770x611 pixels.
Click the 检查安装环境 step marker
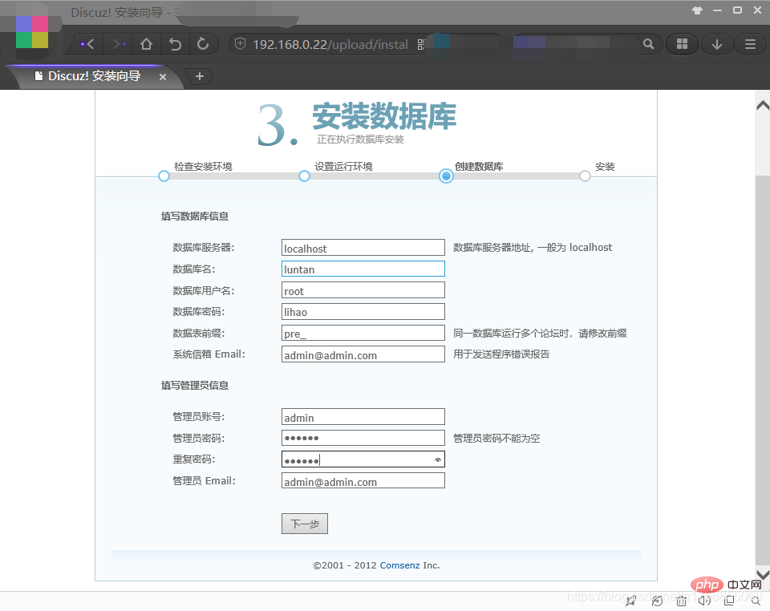164,176
